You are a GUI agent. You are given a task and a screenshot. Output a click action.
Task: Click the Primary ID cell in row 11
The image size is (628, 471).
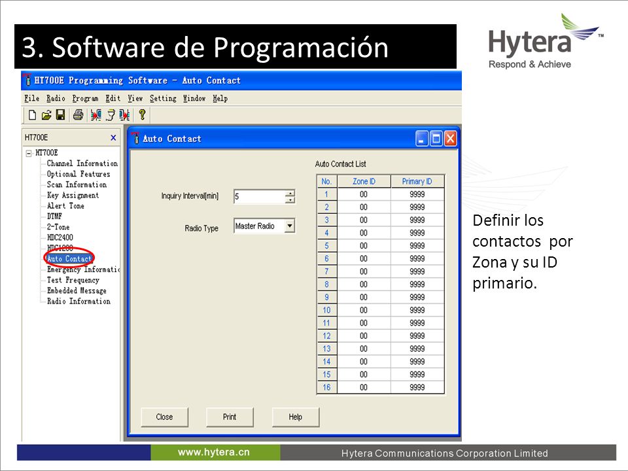[417, 323]
